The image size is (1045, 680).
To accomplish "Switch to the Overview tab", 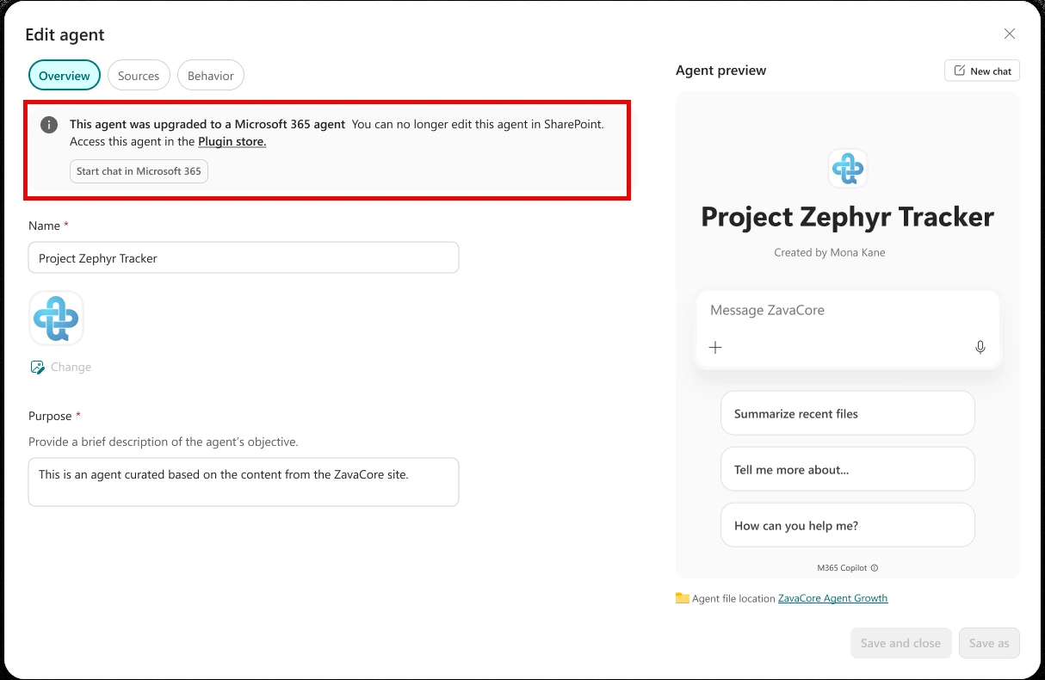I will pos(65,76).
